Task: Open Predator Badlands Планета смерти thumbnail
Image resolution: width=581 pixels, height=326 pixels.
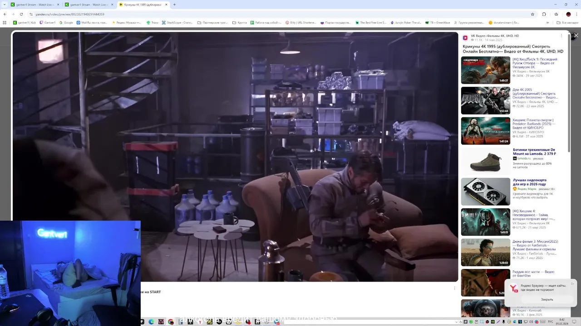Action: 486,131
